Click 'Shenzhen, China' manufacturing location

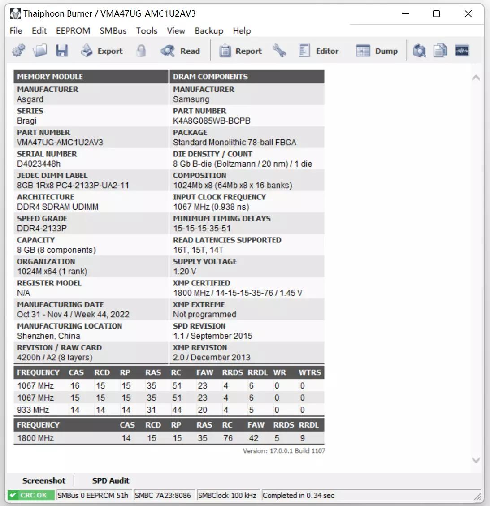coord(48,336)
